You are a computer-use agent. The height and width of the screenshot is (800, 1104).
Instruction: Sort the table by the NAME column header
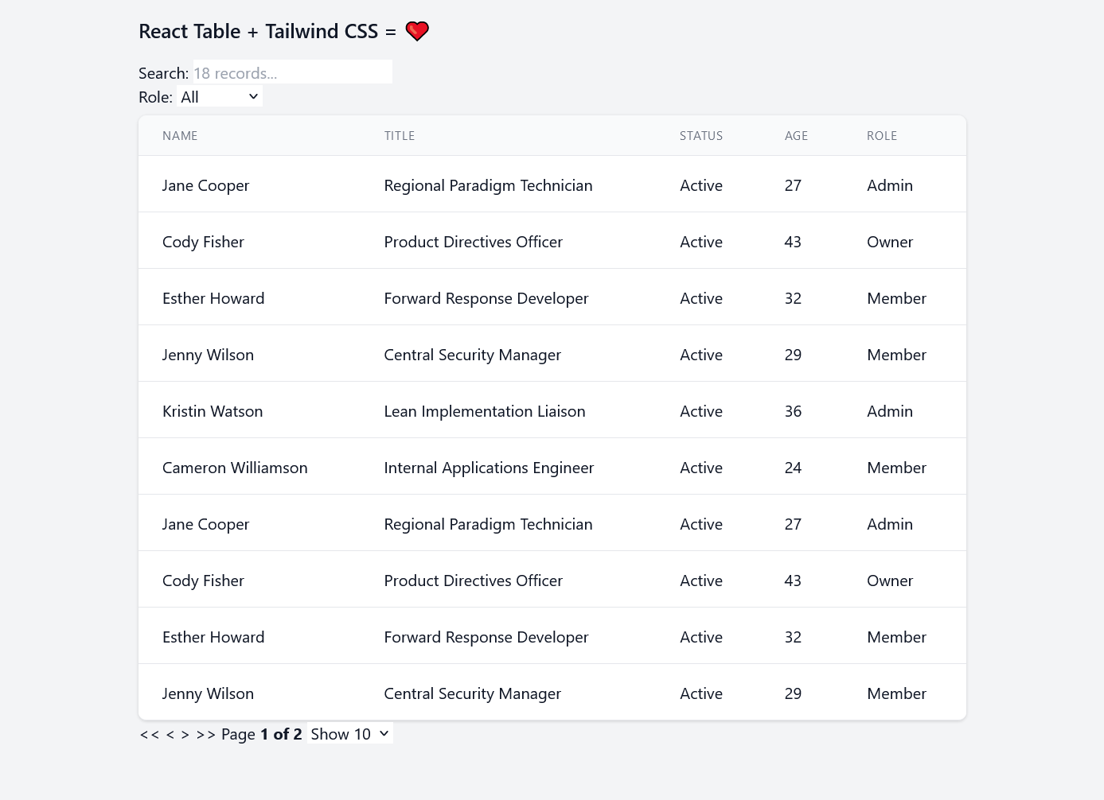point(180,135)
